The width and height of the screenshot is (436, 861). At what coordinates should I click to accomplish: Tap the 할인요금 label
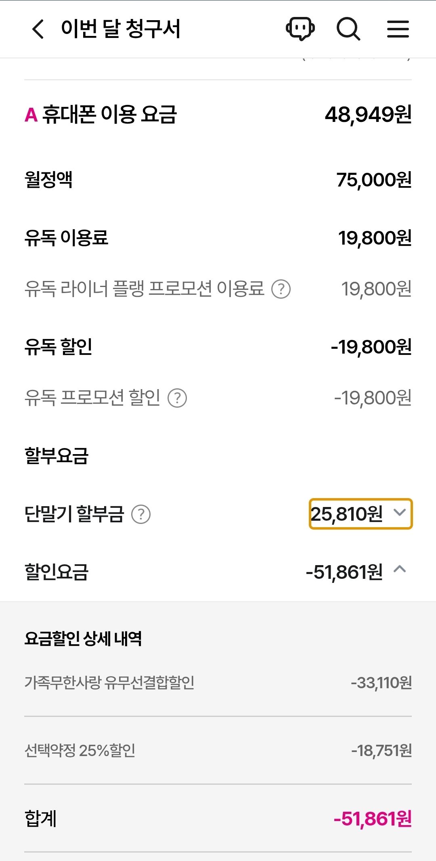pyautogui.click(x=57, y=572)
